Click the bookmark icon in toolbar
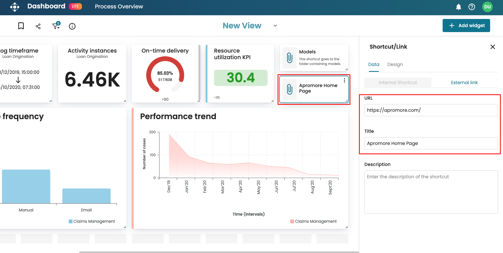503x253 pixels. pyautogui.click(x=21, y=26)
